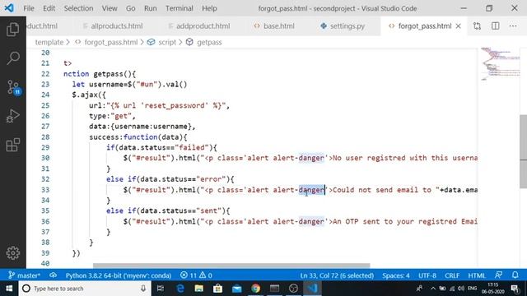Open the Terminal menu
This screenshot has height=296, width=527.
tap(180, 8)
